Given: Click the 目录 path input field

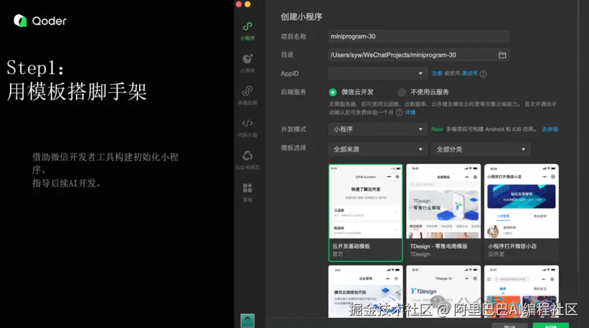Looking at the screenshot, I should click(419, 55).
